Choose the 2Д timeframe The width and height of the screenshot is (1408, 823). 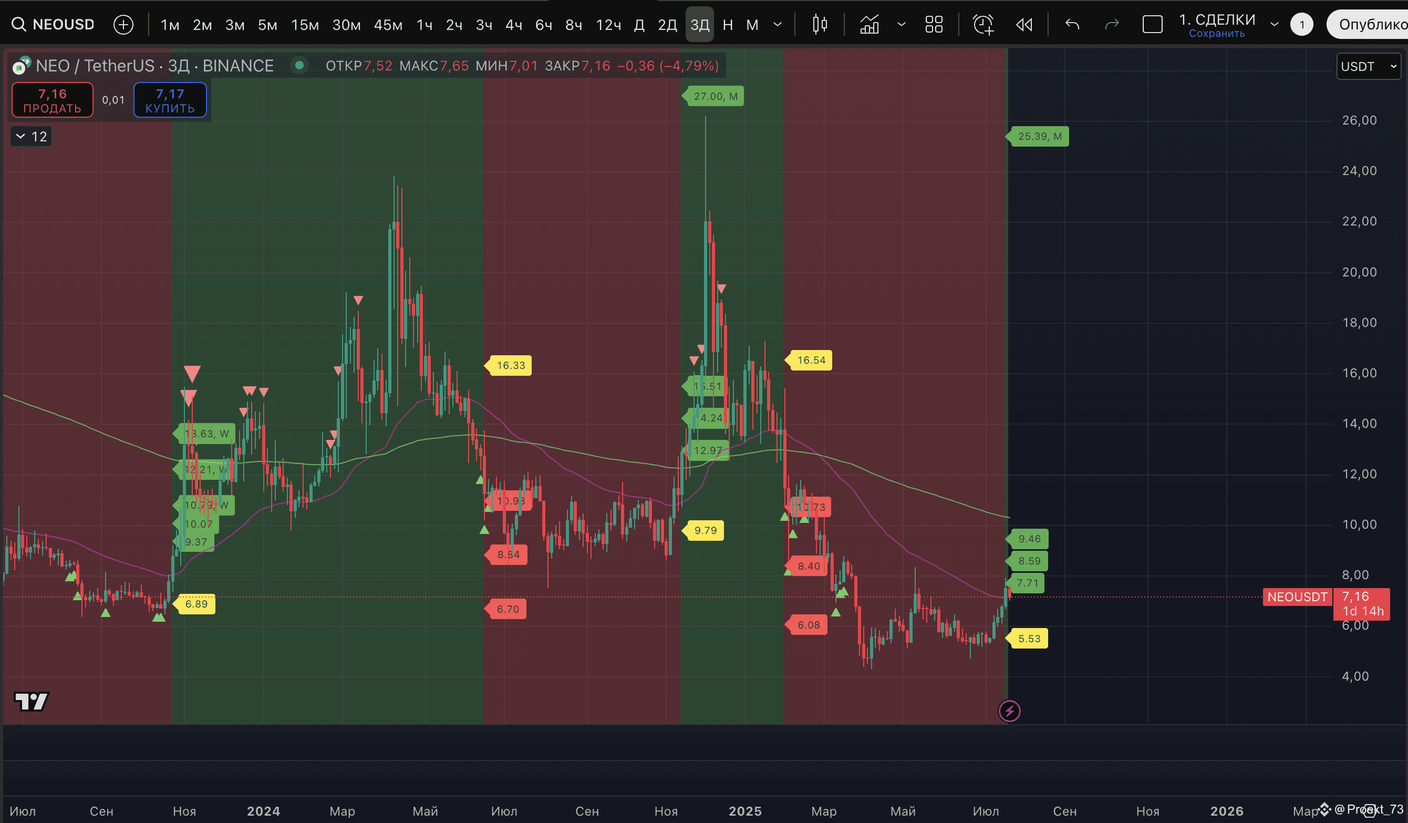click(667, 25)
